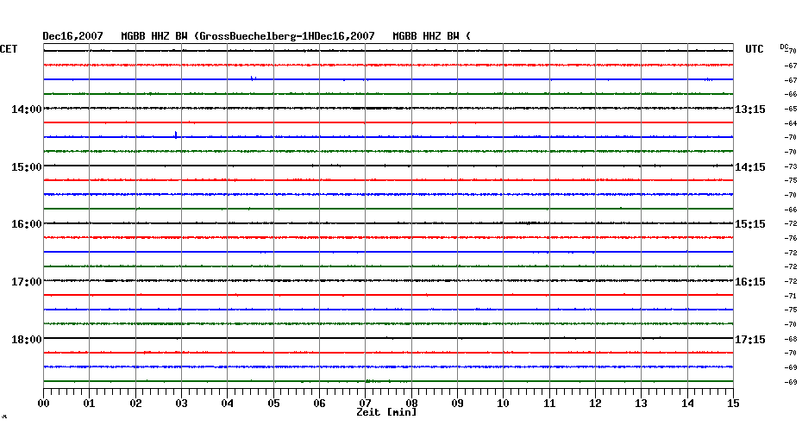The height and width of the screenshot is (426, 802).
Task: Click the DC value -76 in right column
Action: (791, 238)
